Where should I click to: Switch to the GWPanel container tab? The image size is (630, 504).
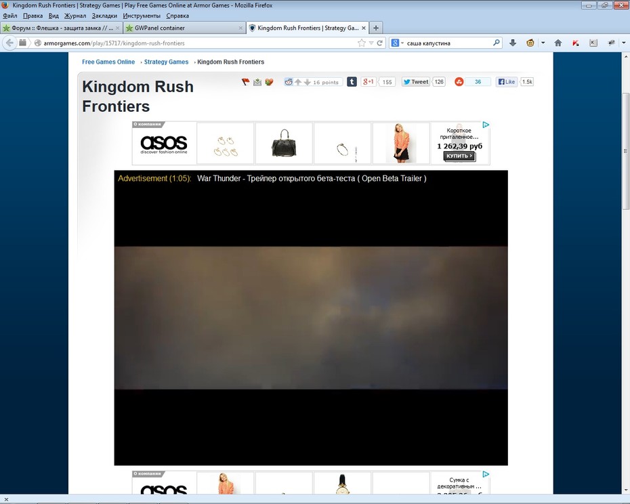184,28
